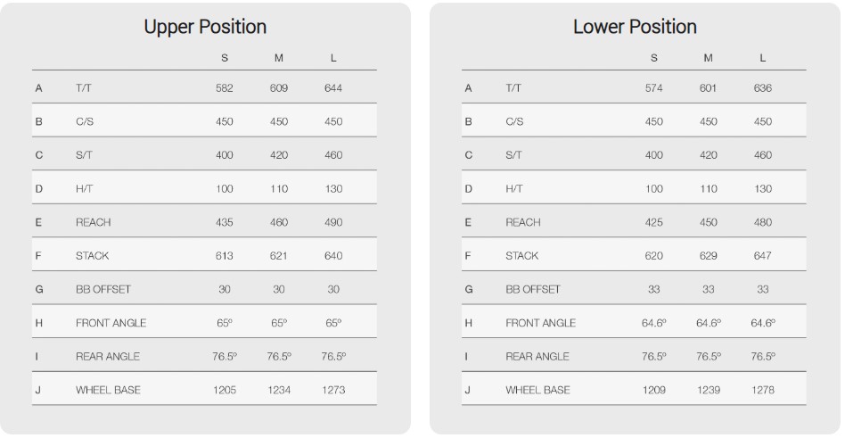Select wheel base value 1278 in Lower Position
Image resolution: width=845 pixels, height=438 pixels.
[x=763, y=390]
